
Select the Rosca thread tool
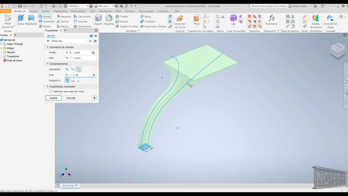[145, 16]
